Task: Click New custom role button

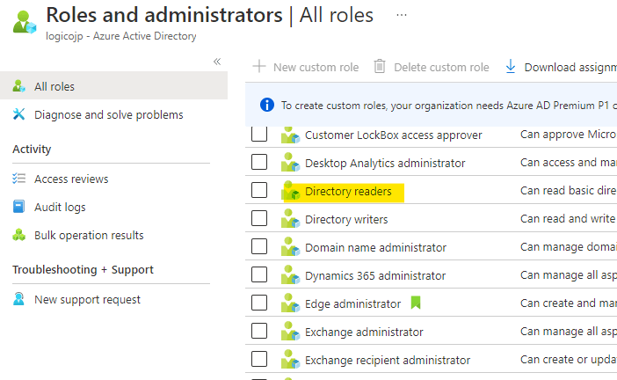Action: point(306,67)
